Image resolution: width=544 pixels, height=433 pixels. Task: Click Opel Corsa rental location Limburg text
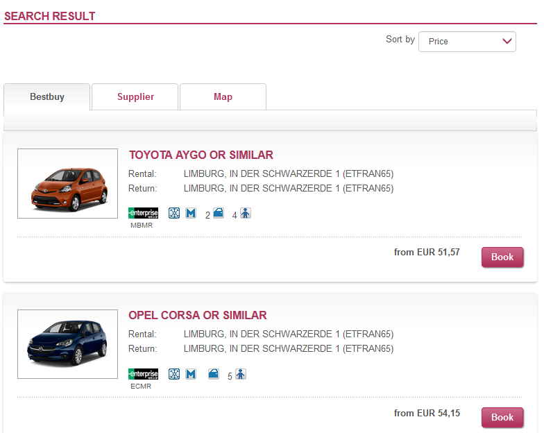289,334
